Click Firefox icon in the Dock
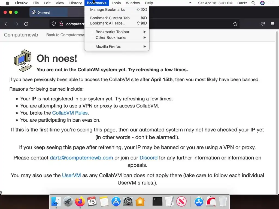This screenshot has width=279, height=209. [80, 201]
